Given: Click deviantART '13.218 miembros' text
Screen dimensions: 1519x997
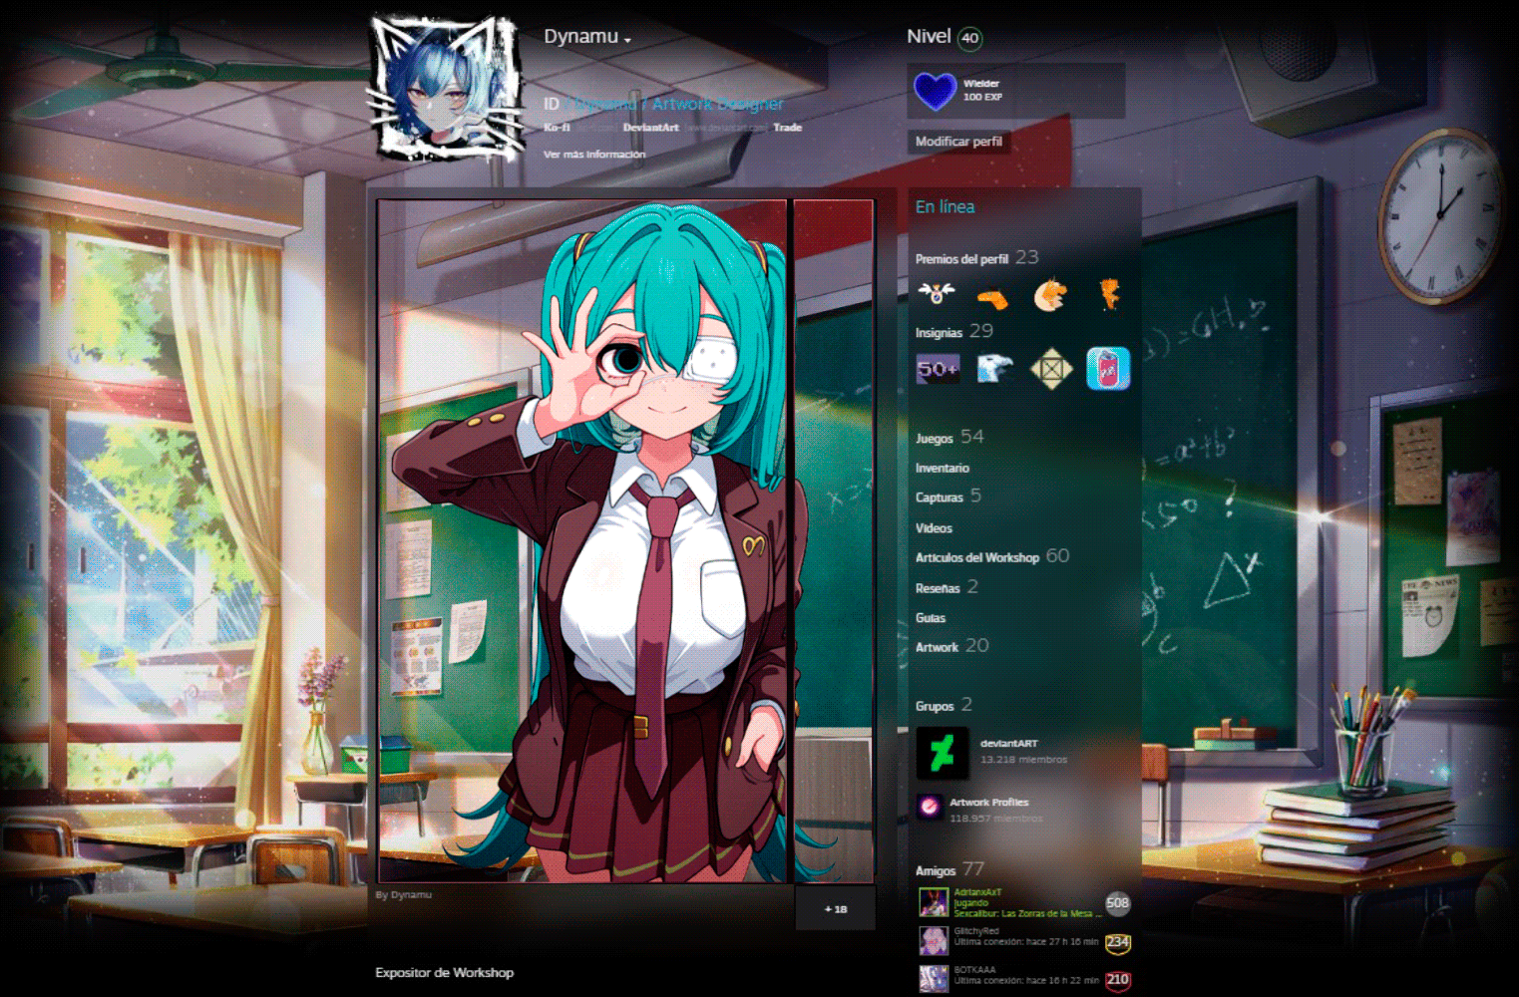Looking at the screenshot, I should pyautogui.click(x=1023, y=760).
